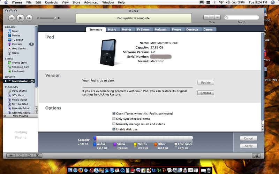Screen dimensions: 279x174
Task: Eject Matt Marriott's iPod from the sidebar
Action: click(32, 81)
